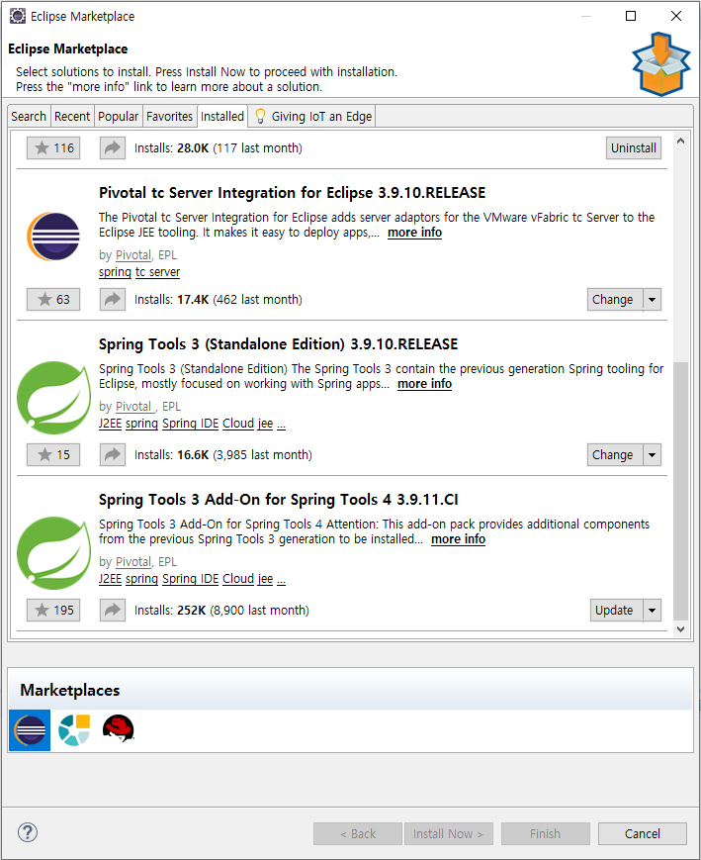Share the entry with 28.0K installs

pos(113,148)
